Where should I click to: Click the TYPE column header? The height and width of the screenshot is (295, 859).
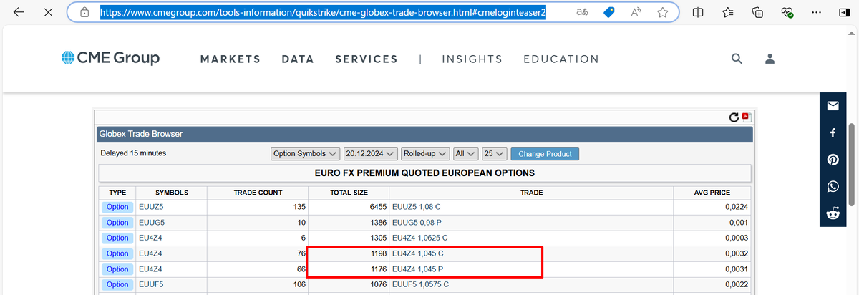click(x=117, y=193)
